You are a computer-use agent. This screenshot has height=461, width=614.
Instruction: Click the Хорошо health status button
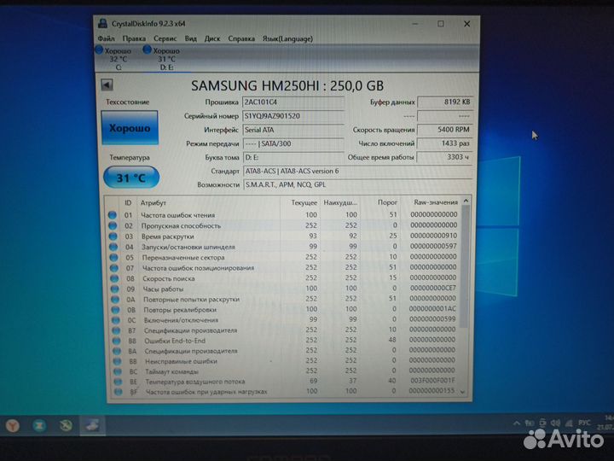130,128
